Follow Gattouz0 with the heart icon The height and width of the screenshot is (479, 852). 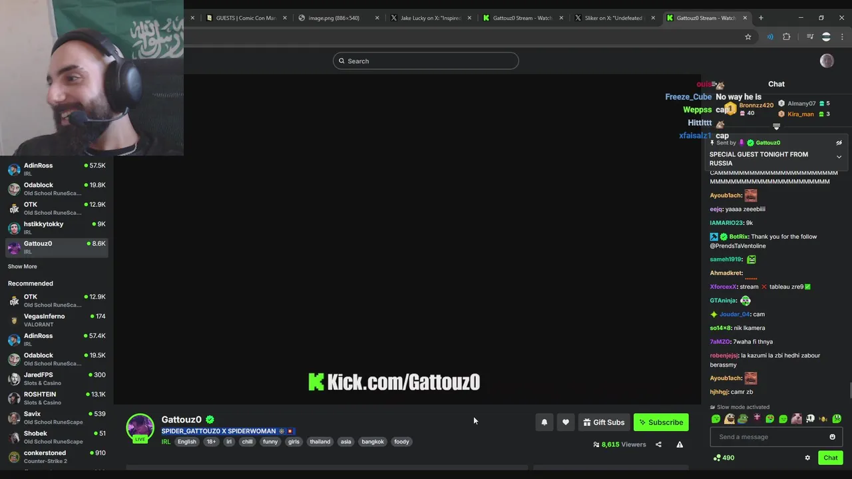click(566, 422)
